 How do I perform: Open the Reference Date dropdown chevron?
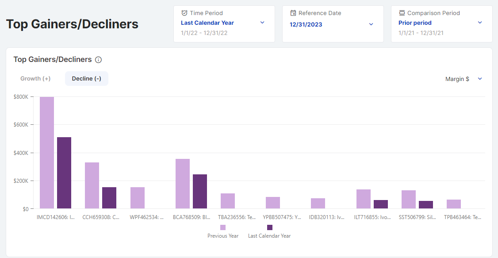click(371, 24)
